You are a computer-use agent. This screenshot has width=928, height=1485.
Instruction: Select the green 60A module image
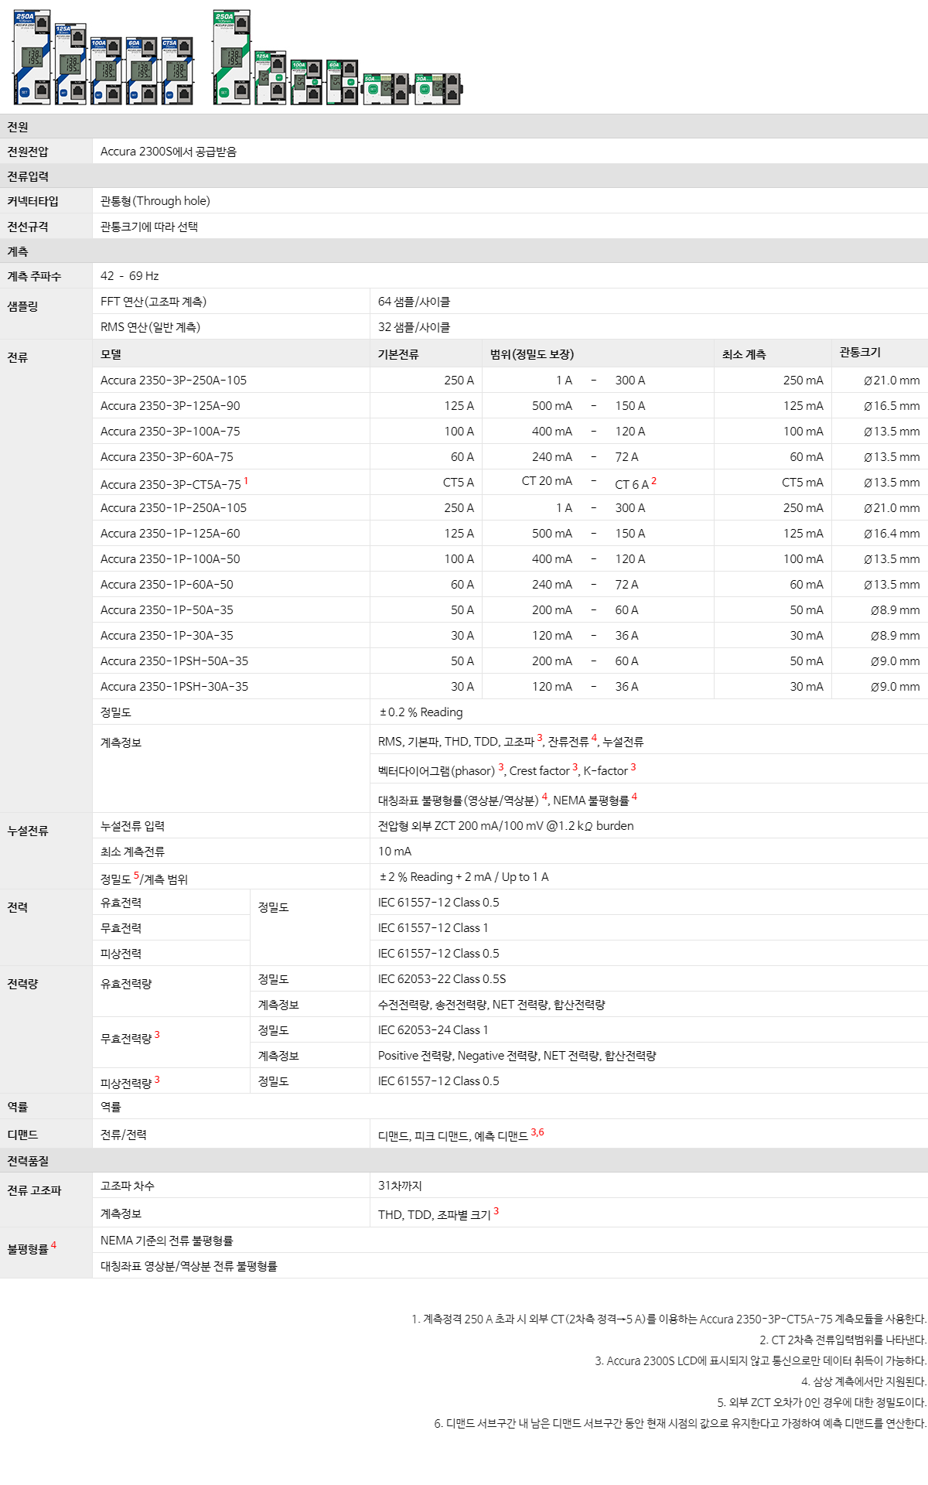[x=342, y=82]
